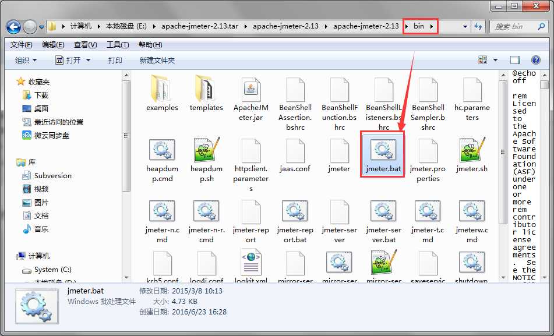Image resolution: width=554 pixels, height=336 pixels.
Task: Select hc.parameters file
Action: (472, 99)
